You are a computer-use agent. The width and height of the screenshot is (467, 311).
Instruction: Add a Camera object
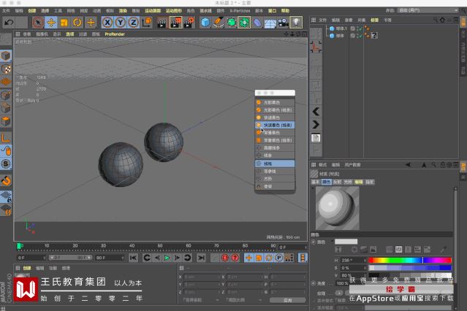(x=283, y=23)
